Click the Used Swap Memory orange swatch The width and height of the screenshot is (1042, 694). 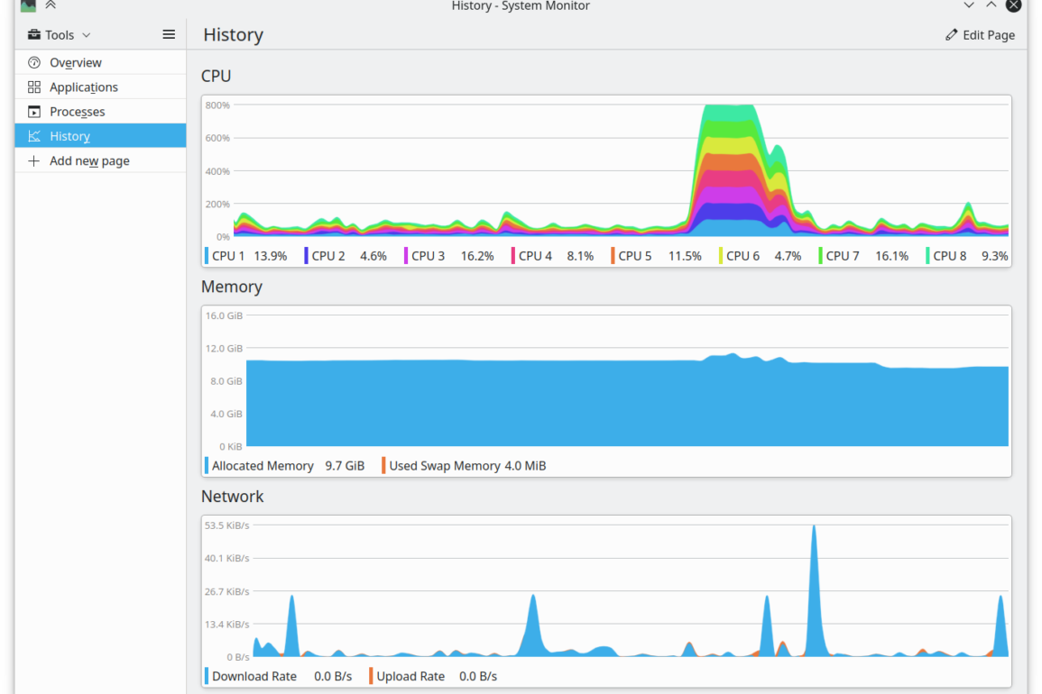(383, 466)
